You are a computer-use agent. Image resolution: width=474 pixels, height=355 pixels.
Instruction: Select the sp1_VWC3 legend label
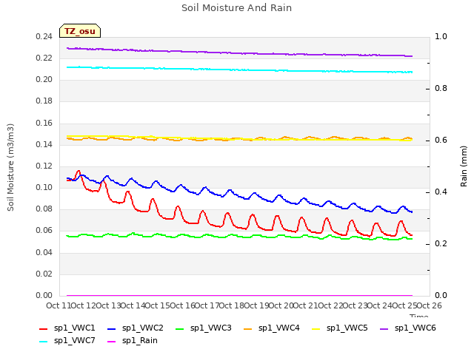(210, 328)
